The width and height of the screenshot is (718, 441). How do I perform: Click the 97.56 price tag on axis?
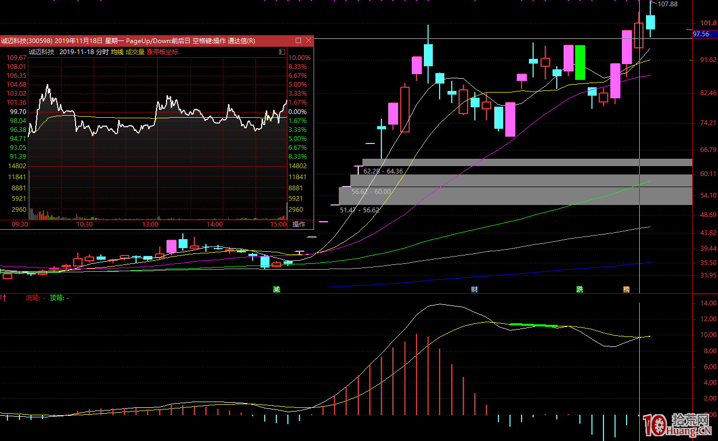pyautogui.click(x=701, y=34)
